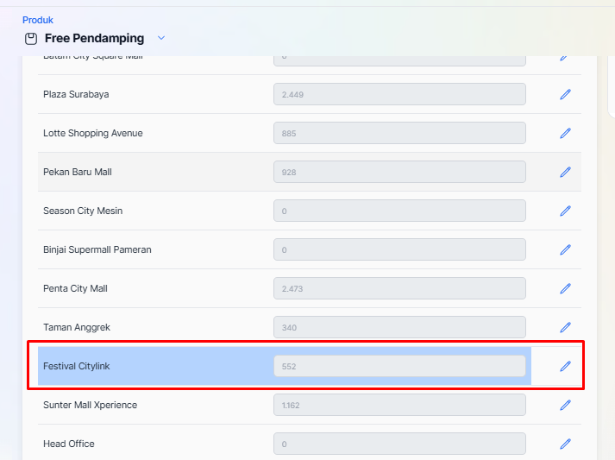The height and width of the screenshot is (460, 615).
Task: Select the Festival Citylink row label
Action: (77, 366)
